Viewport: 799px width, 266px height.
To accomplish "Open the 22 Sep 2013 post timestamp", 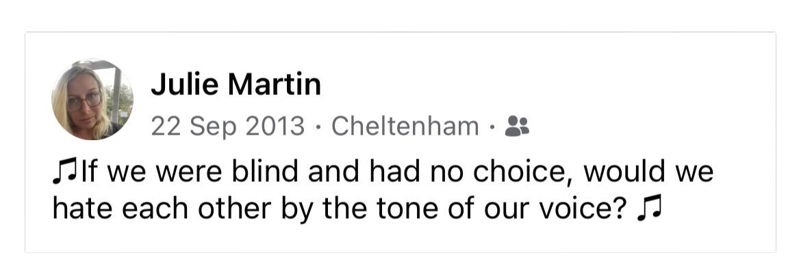I will pos(227,127).
